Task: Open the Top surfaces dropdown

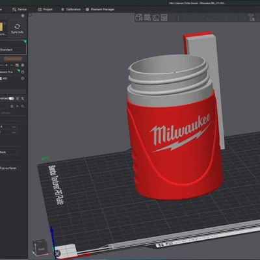Action: point(8,168)
